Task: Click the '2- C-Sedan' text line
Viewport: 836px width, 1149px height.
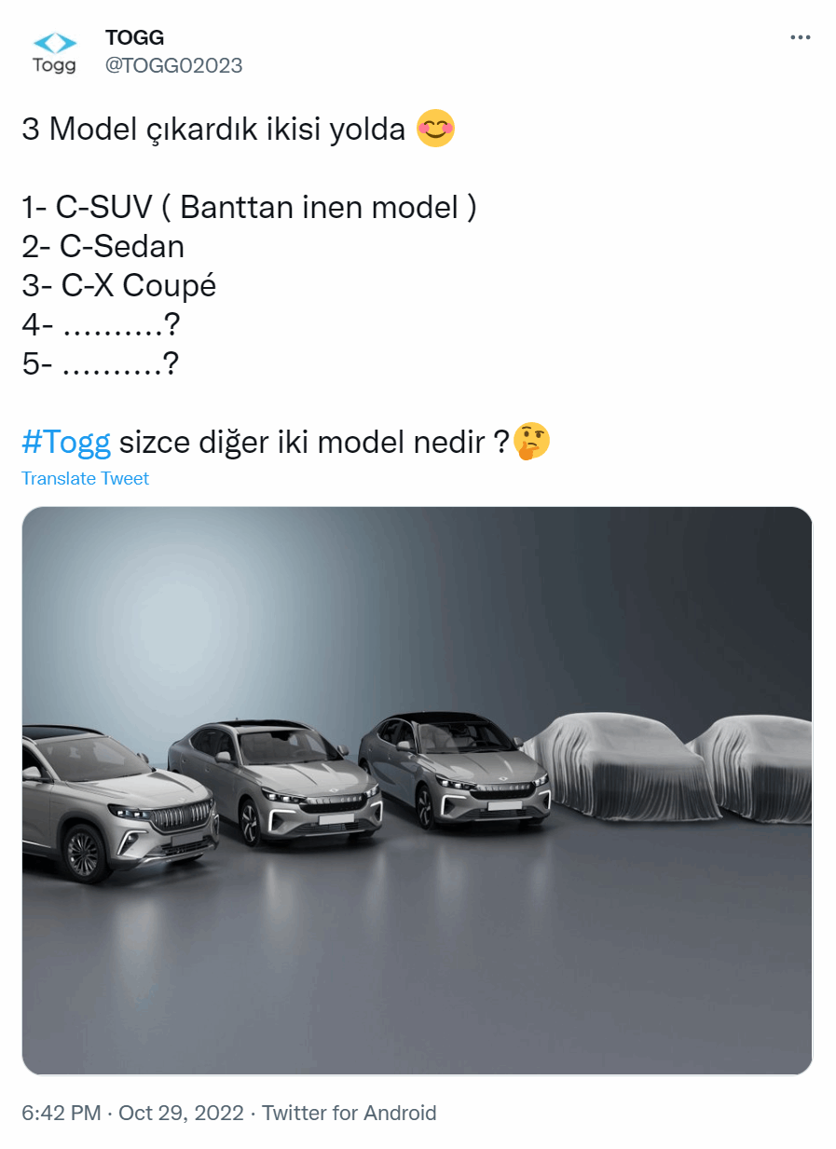Action: point(103,246)
